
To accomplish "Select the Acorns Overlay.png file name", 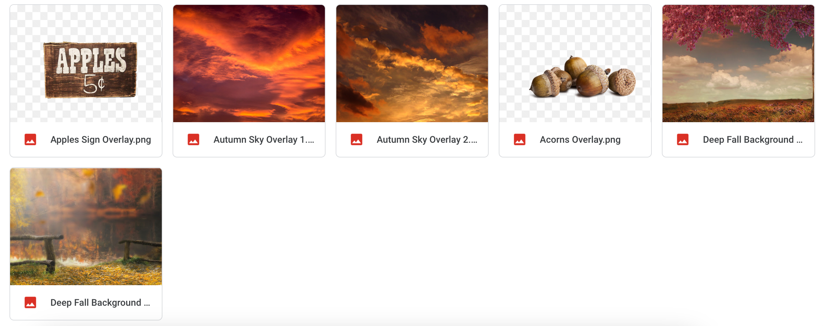I will pyautogui.click(x=580, y=140).
